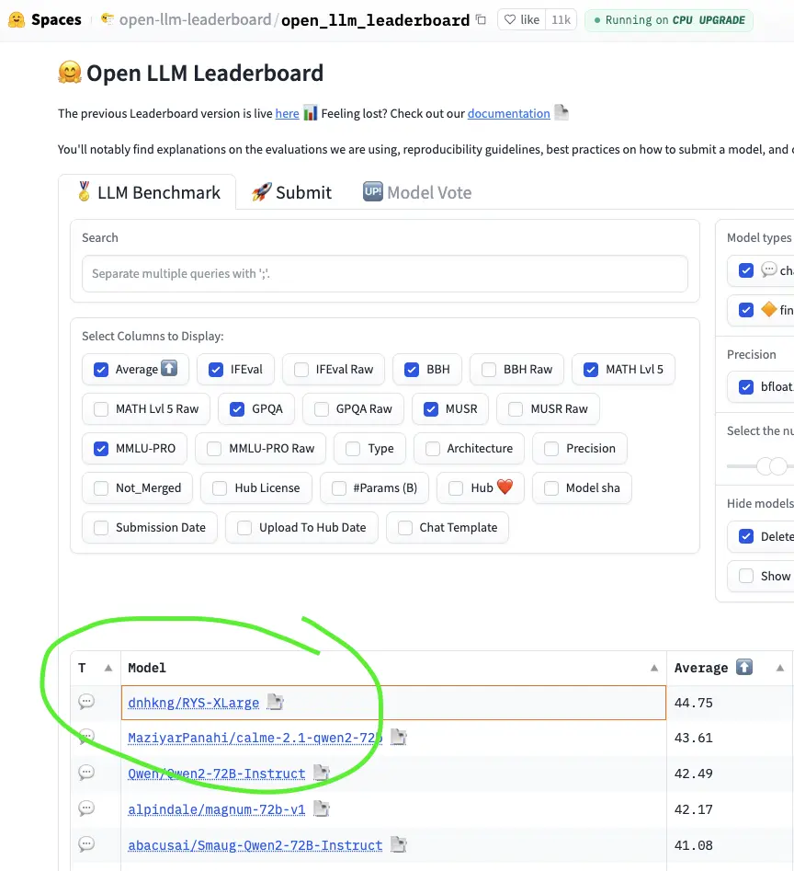Focus the model search input field

pos(384,273)
